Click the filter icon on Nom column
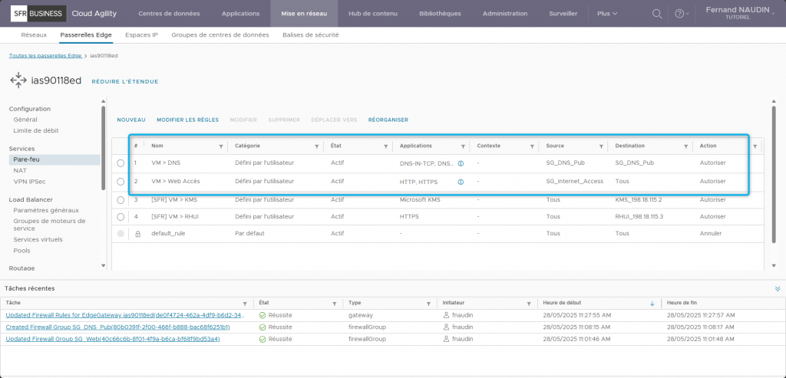This screenshot has width=786, height=378. click(221, 146)
